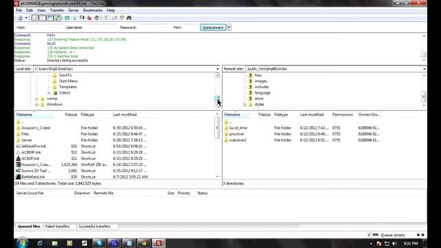Sort remote list by Filetype column
This screenshot has width=441, height=248.
(281, 115)
